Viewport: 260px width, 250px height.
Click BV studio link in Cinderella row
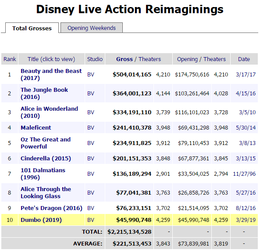click(x=91, y=159)
